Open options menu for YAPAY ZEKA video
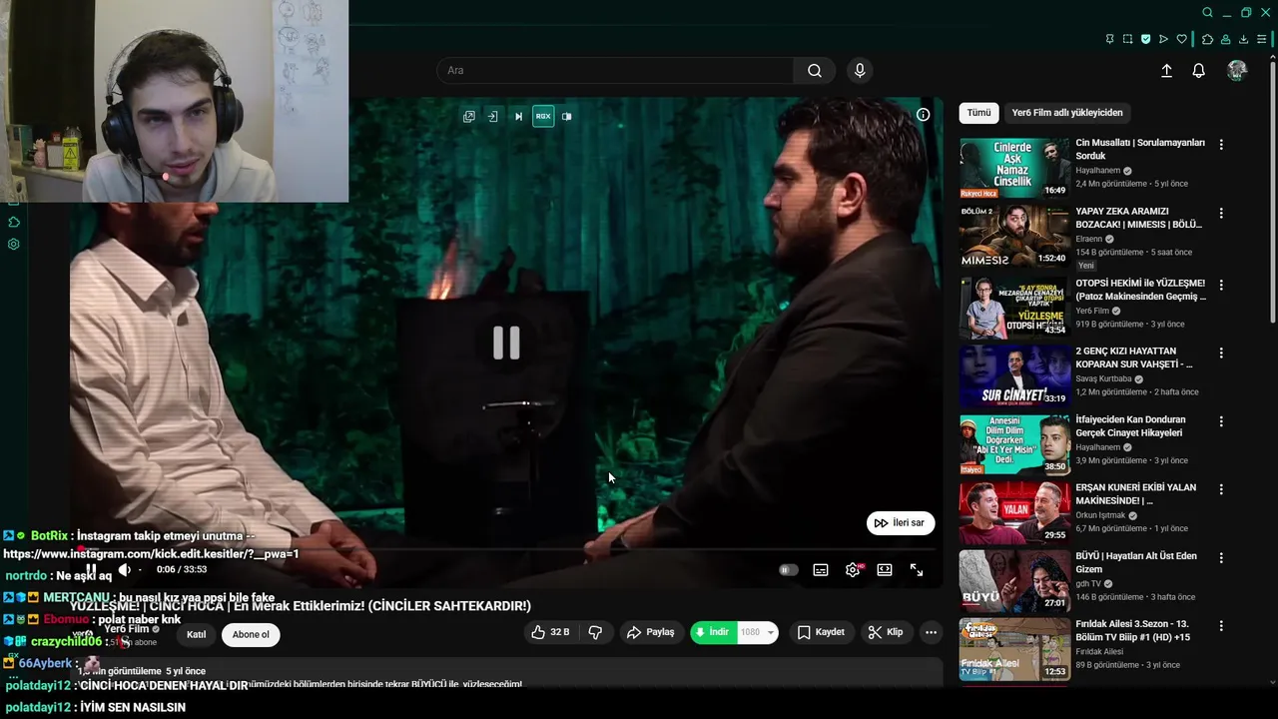Screen dimensions: 1278x719 (x=1220, y=214)
